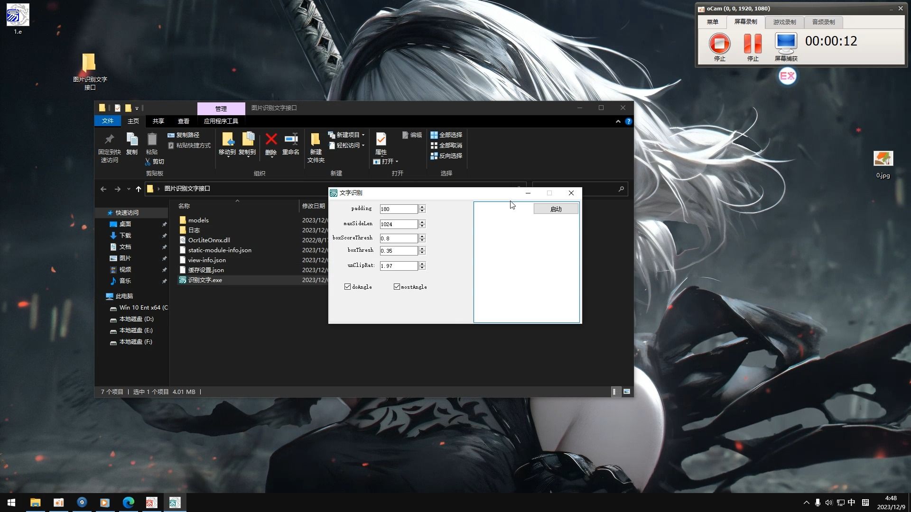Click Select none in the ribbon
911x512 pixels.
point(446,146)
